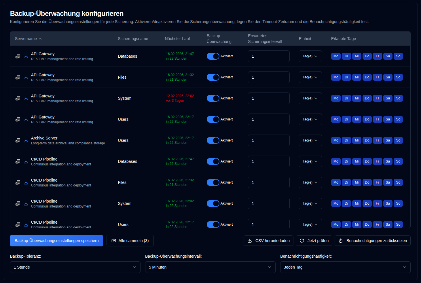Switch off monitoring for CI/CD Pipeline Databases
This screenshot has height=283, width=421.
point(213,161)
